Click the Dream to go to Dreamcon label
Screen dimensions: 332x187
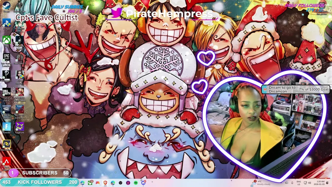pyautogui.click(x=282, y=89)
